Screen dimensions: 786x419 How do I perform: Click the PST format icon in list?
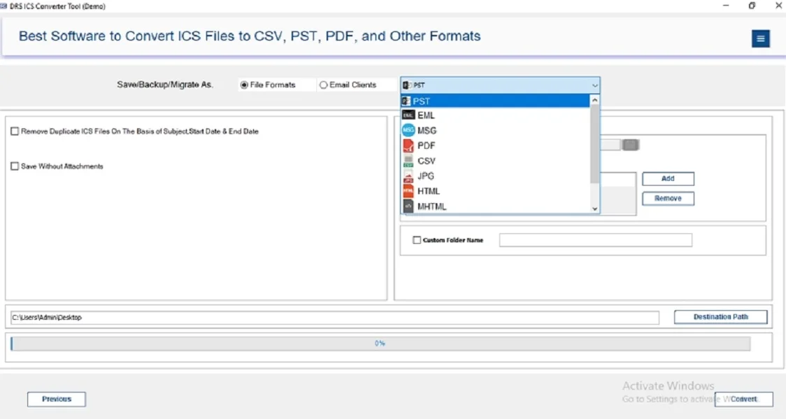click(406, 101)
